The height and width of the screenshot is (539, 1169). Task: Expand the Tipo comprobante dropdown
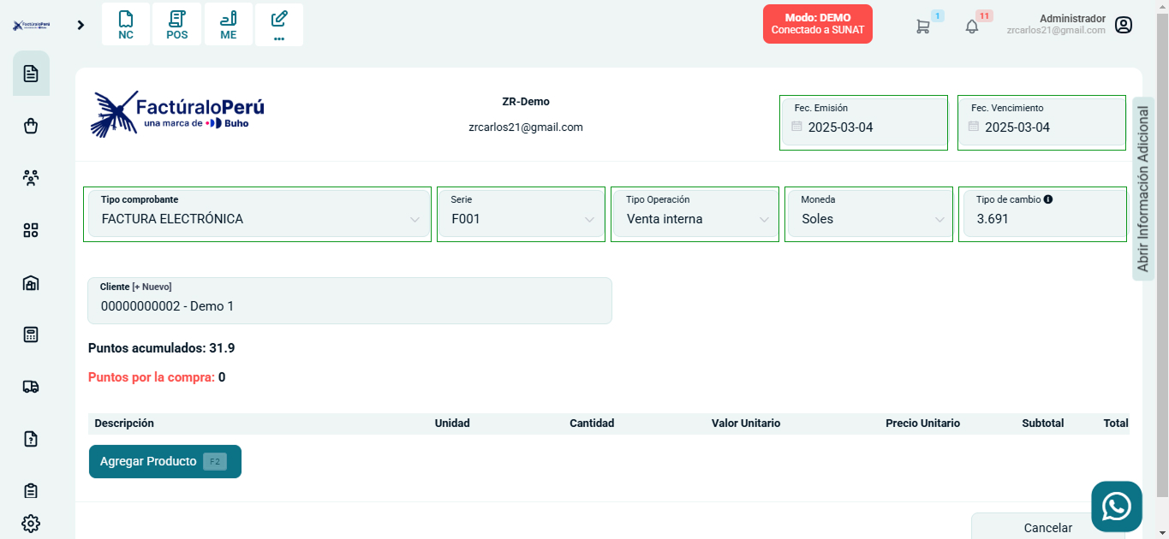[x=257, y=219]
